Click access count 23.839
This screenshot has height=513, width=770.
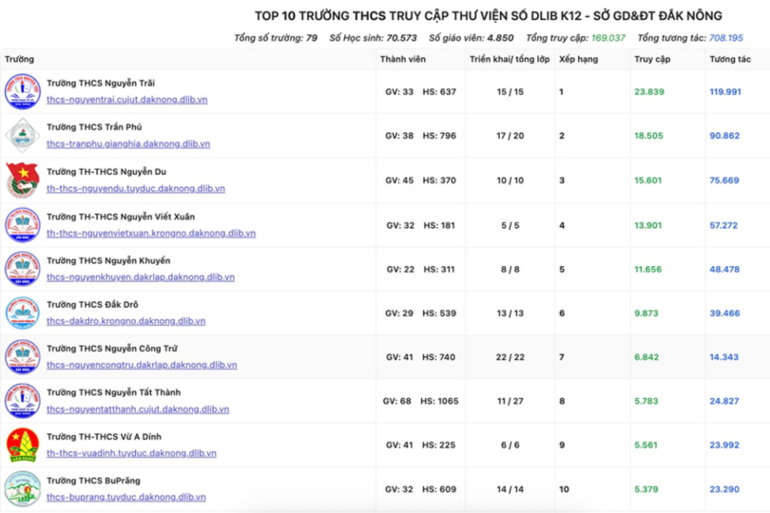(x=649, y=92)
